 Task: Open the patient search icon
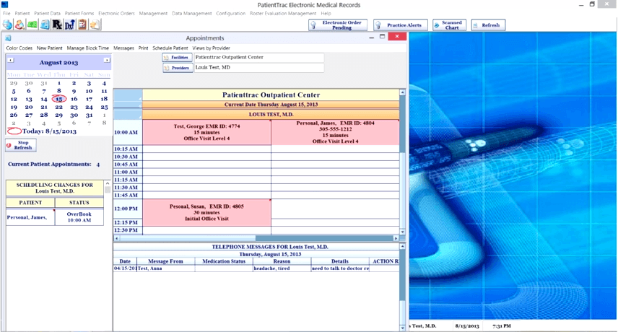coord(19,25)
